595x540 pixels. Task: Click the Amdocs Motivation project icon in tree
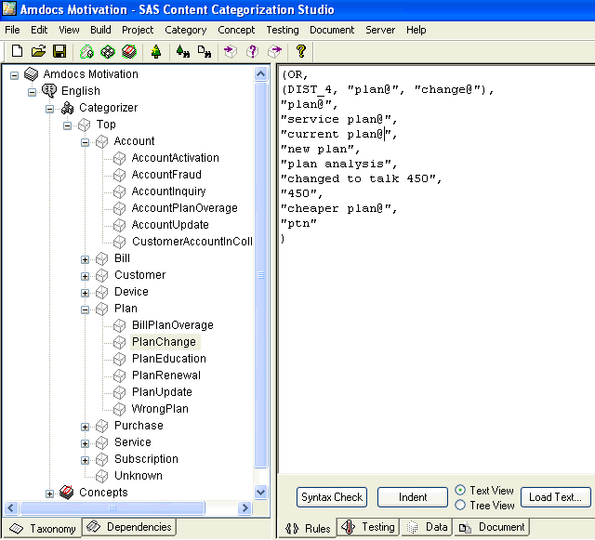(x=31, y=74)
